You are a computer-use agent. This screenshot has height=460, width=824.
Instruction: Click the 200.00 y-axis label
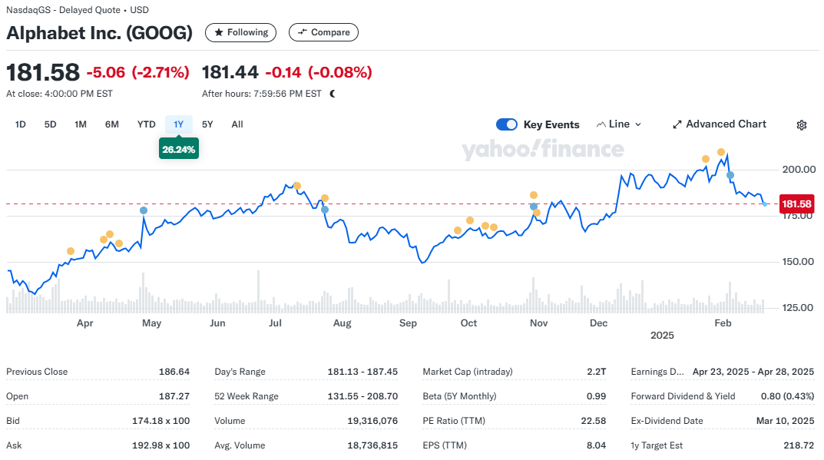pos(799,169)
